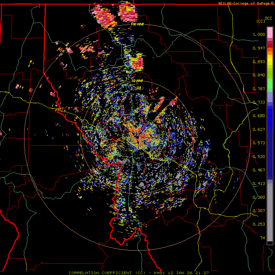This screenshot has width=275, height=275.
Task: Select the 0.840 scale value
Action: coord(259,75)
